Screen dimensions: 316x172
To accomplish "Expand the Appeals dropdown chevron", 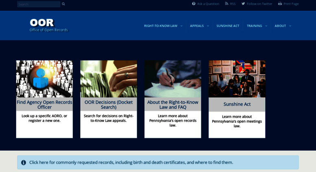I will tap(208, 26).
